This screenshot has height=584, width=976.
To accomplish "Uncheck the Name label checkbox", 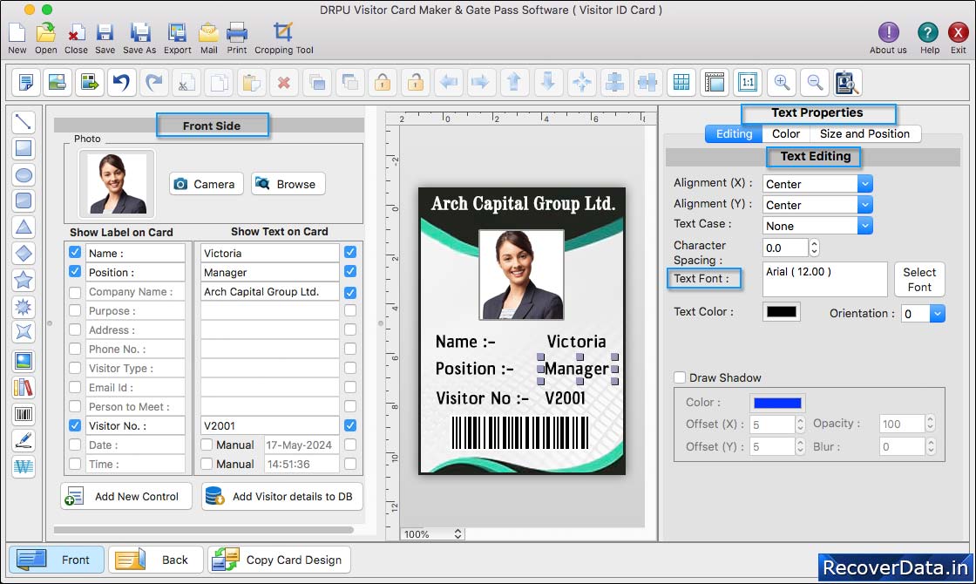I will click(x=75, y=252).
